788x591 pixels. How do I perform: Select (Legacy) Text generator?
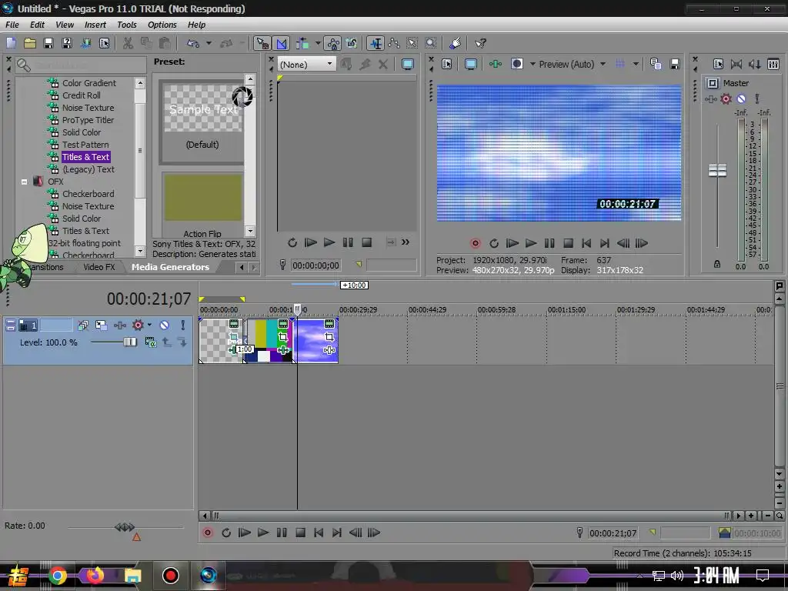[88, 169]
